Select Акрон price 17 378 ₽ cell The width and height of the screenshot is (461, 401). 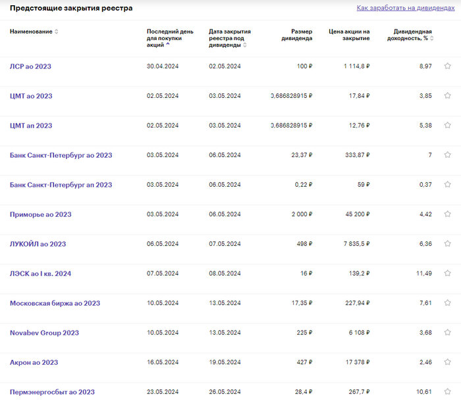tap(358, 362)
